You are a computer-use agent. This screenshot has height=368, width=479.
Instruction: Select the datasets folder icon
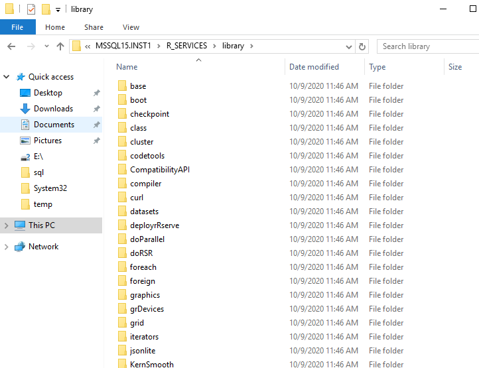122,212
